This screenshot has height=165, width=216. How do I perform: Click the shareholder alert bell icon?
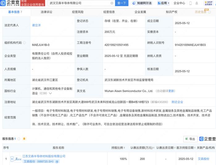[x=24, y=139]
